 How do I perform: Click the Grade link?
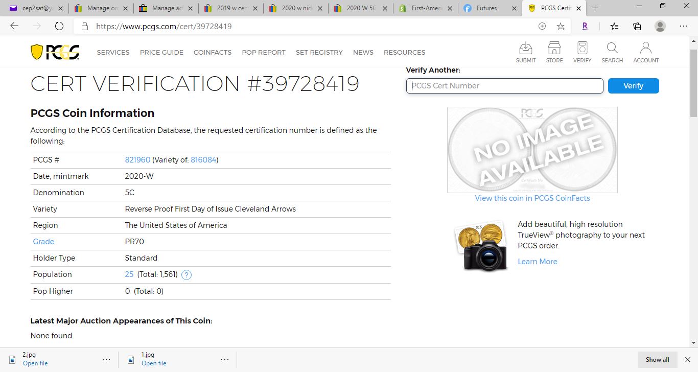point(43,242)
